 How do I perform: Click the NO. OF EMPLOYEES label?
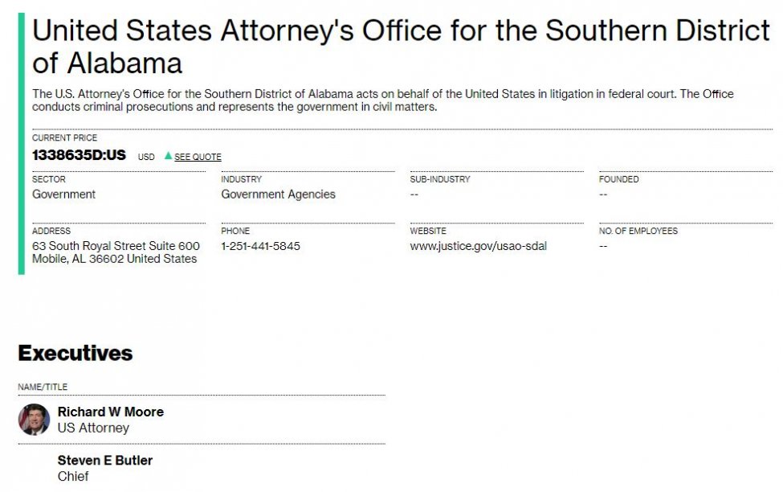click(x=638, y=231)
